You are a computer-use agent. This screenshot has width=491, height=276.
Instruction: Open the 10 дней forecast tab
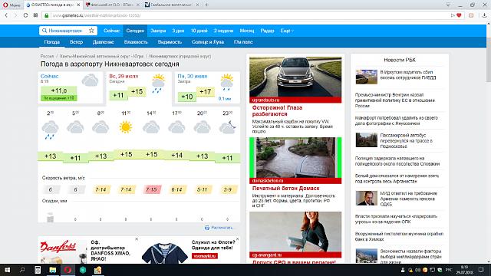click(x=199, y=31)
